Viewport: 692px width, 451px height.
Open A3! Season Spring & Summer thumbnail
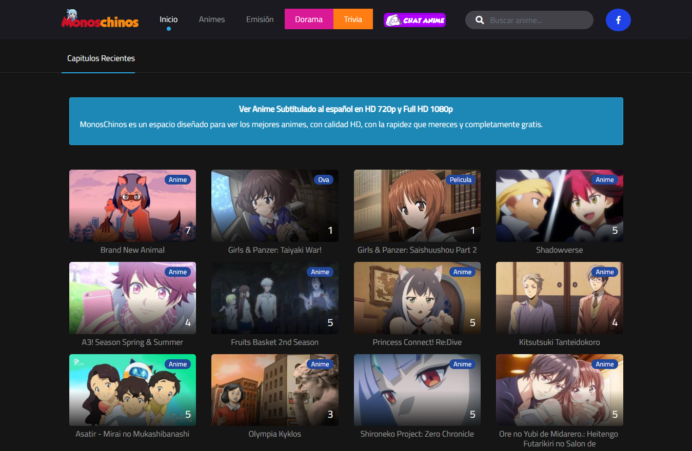click(132, 298)
